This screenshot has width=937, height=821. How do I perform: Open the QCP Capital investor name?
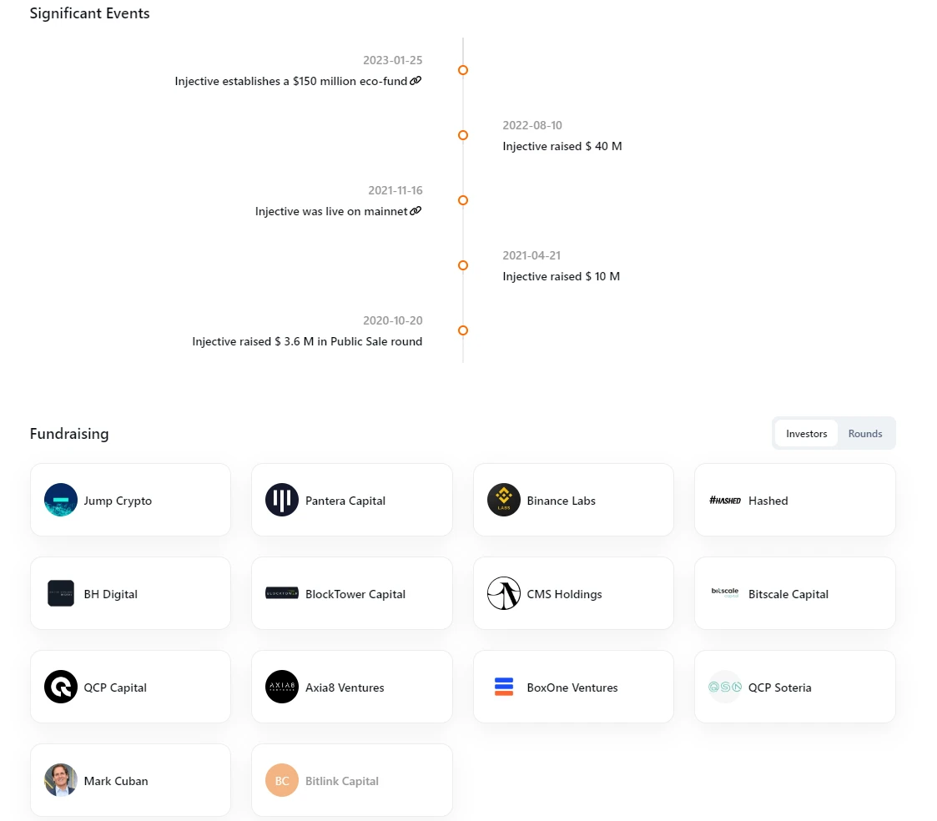coord(115,688)
